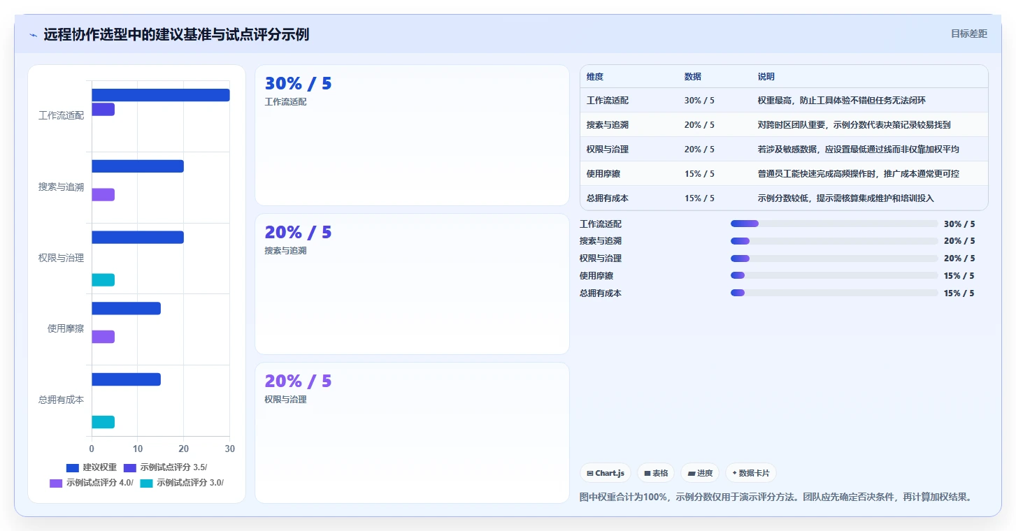Viewport: 1016px width, 531px height.
Task: Click the 权限与治理 progress bar
Action: click(x=834, y=258)
